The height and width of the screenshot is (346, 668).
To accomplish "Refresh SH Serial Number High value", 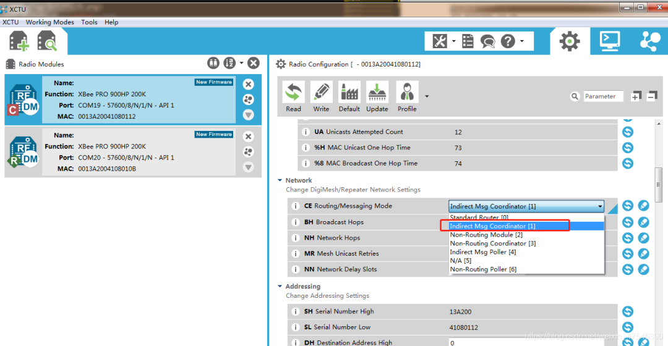I will 628,311.
